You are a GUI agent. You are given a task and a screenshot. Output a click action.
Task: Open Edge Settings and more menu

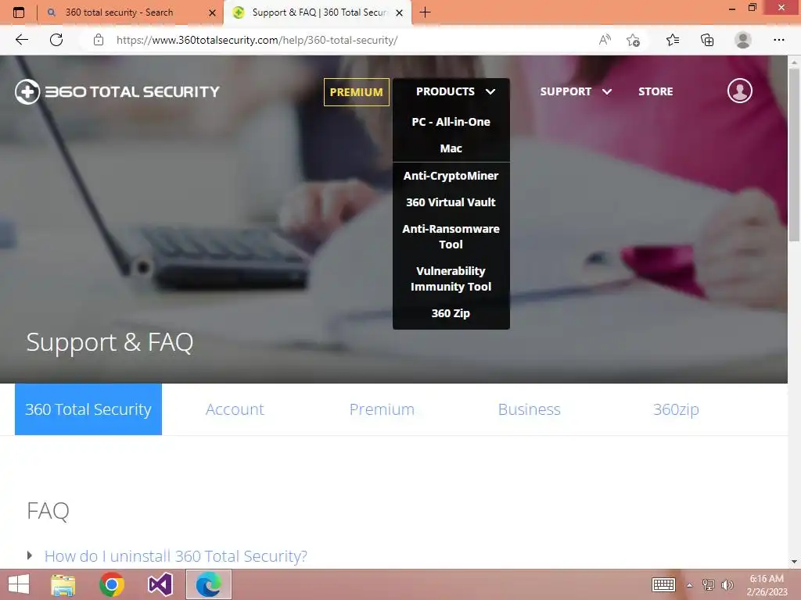tap(778, 40)
